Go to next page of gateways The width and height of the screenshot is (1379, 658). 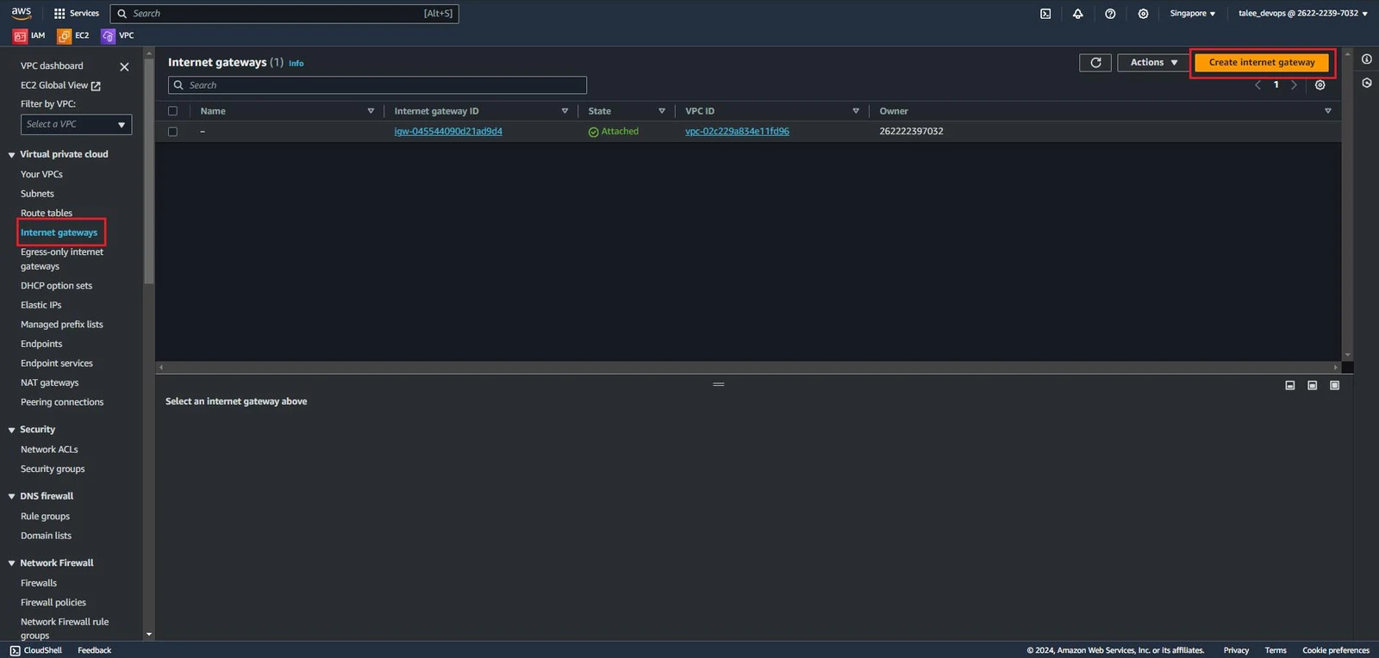[1294, 84]
